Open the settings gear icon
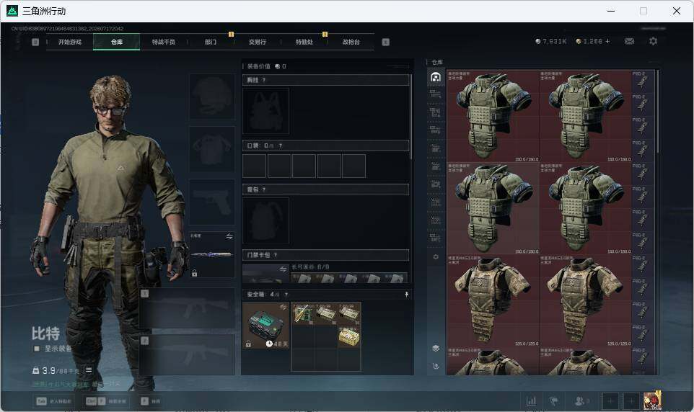 pos(653,41)
